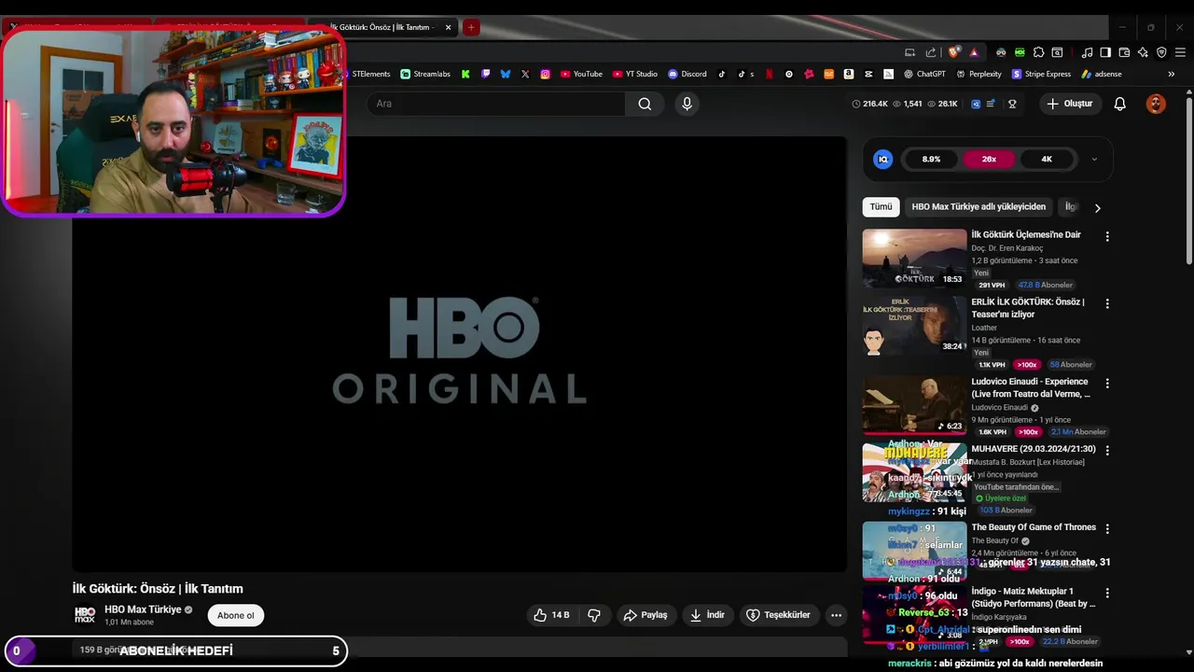Open the Bluesky butterfly bookmark icon
Screen dimensions: 1194x672
click(506, 74)
